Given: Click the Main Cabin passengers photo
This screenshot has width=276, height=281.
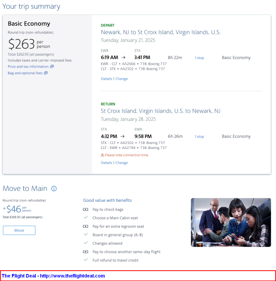Looking at the screenshot, I should 231,222.
